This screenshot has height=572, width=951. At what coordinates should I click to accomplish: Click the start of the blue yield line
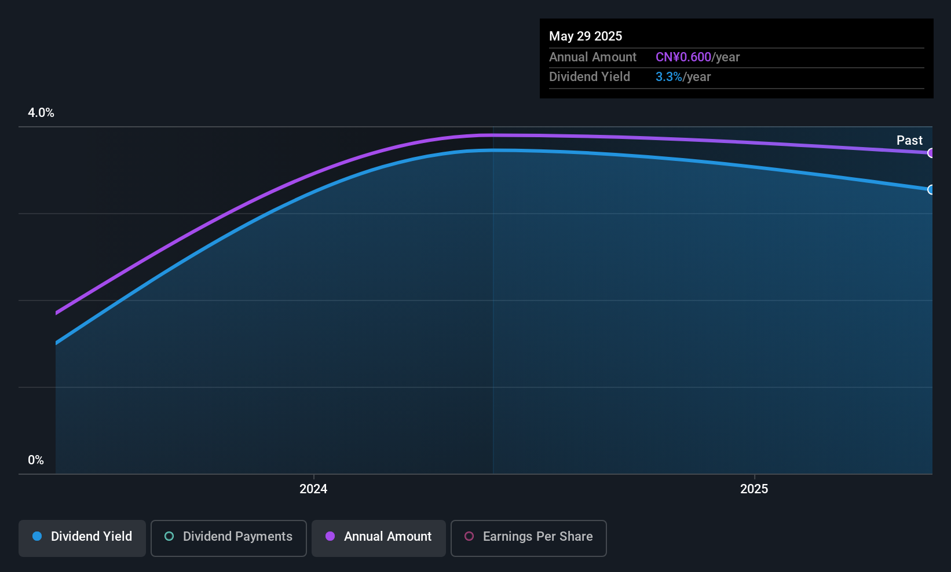(x=56, y=343)
